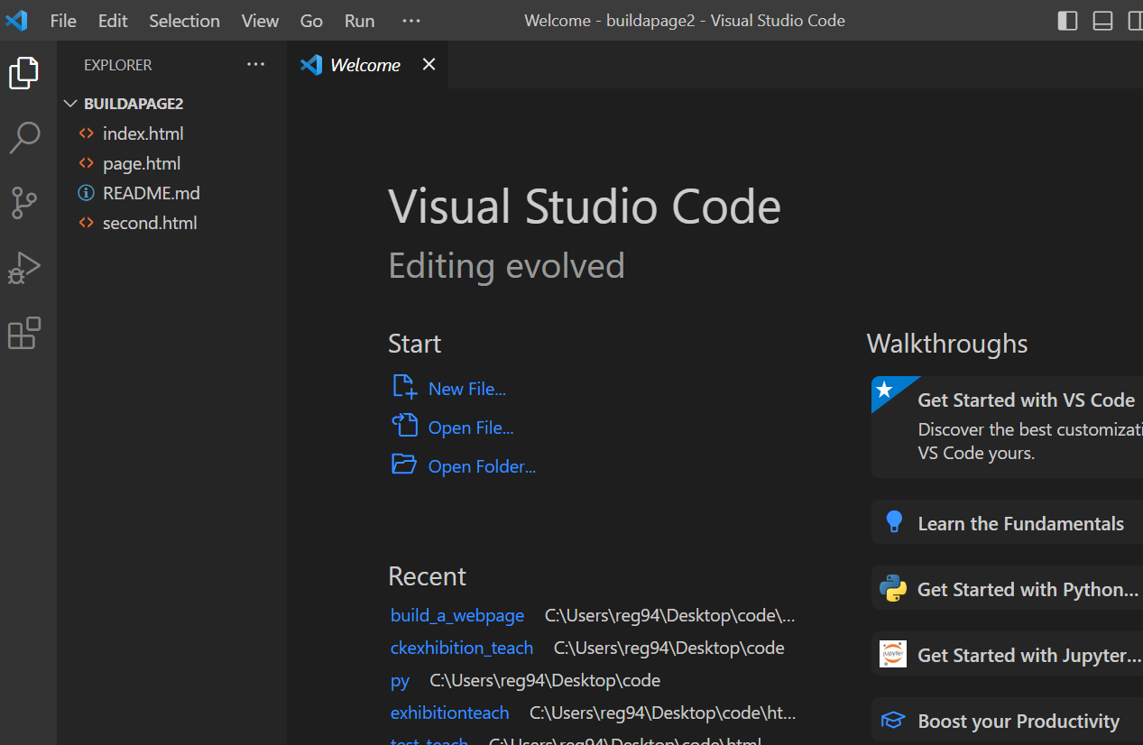Viewport: 1143px width, 745px height.
Task: Click the Open File icon under Start
Action: pos(404,426)
